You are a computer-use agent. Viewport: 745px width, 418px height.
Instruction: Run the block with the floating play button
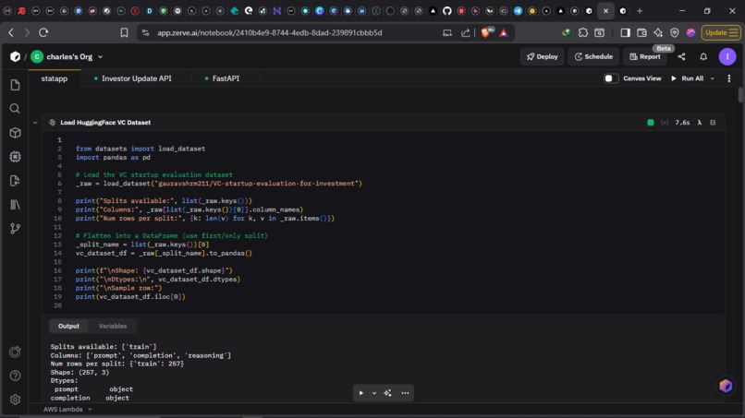[x=361, y=393]
